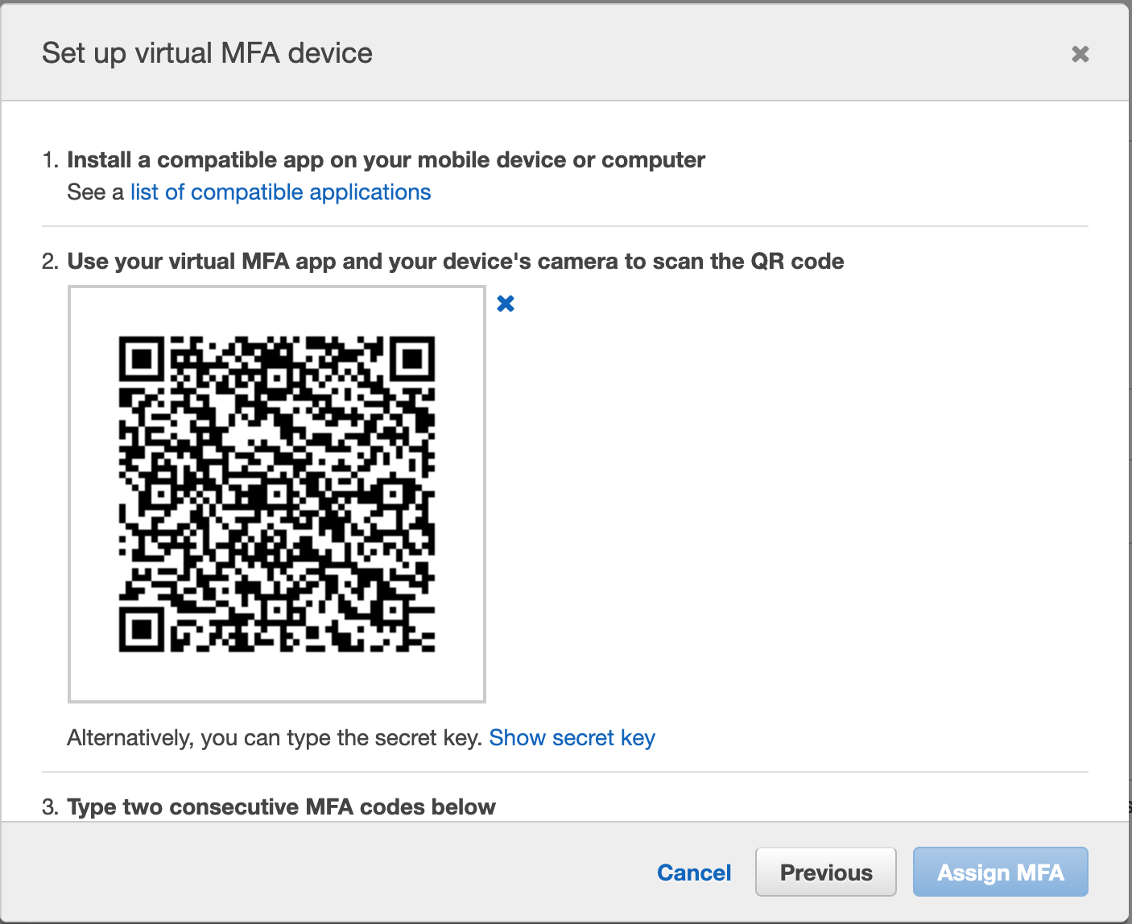Click the Assign MFA button
The width and height of the screenshot is (1132, 924).
coord(1001,872)
